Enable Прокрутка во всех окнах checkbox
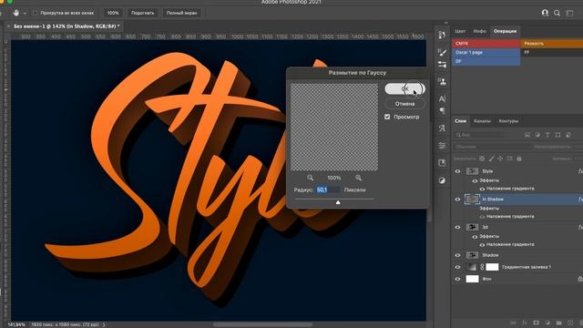583x328 pixels. [36, 13]
